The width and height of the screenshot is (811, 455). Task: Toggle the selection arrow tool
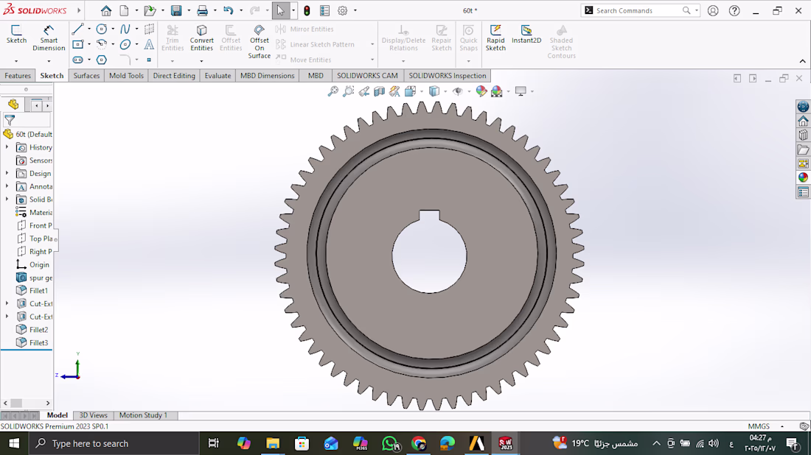tap(280, 11)
